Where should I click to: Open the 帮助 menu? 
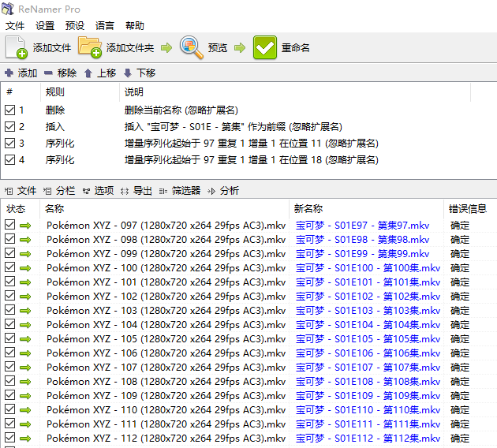pyautogui.click(x=135, y=26)
